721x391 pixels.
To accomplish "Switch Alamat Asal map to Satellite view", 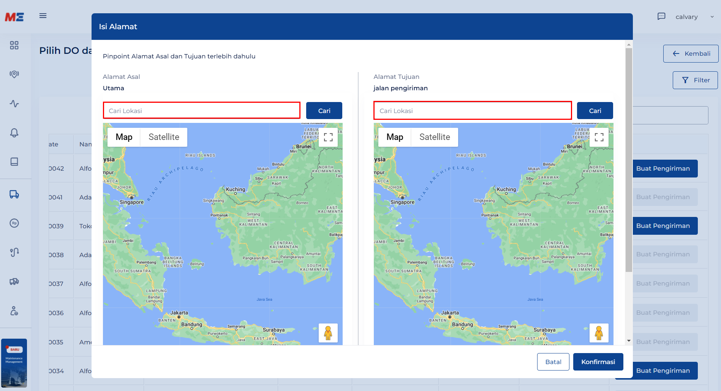I will click(164, 137).
